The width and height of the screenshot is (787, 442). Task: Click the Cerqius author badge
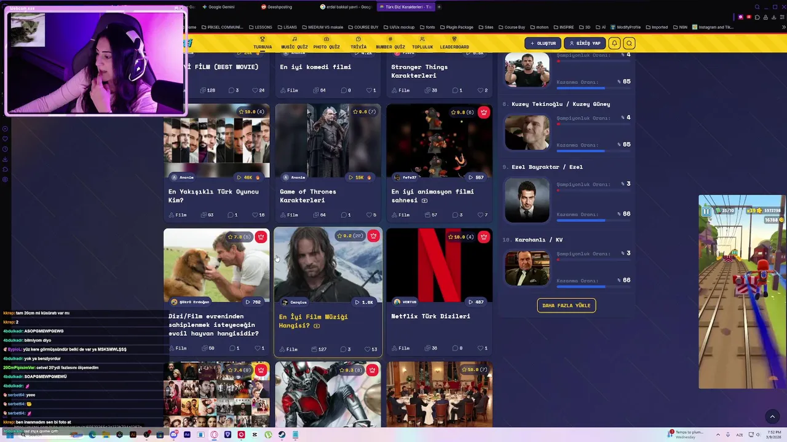click(x=294, y=302)
